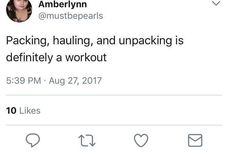Open comment composer via reply bubble
The height and width of the screenshot is (154, 228).
tap(33, 140)
